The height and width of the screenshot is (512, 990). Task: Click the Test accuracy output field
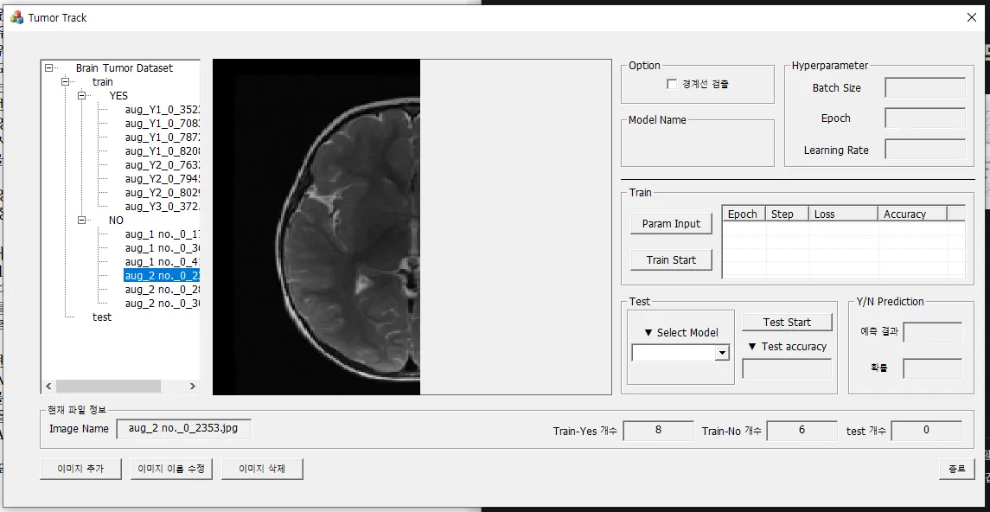787,368
